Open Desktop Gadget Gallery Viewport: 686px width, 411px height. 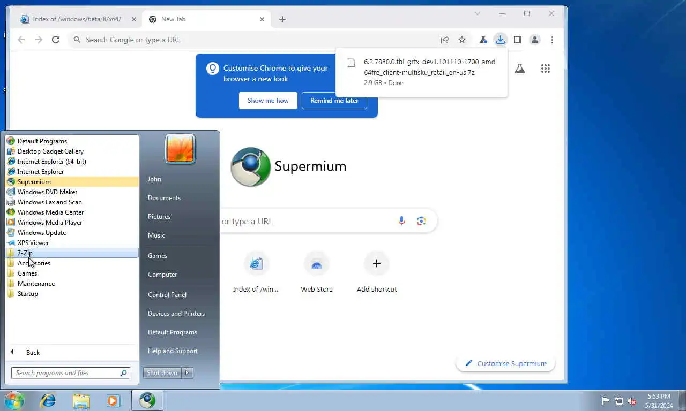[x=72, y=151]
